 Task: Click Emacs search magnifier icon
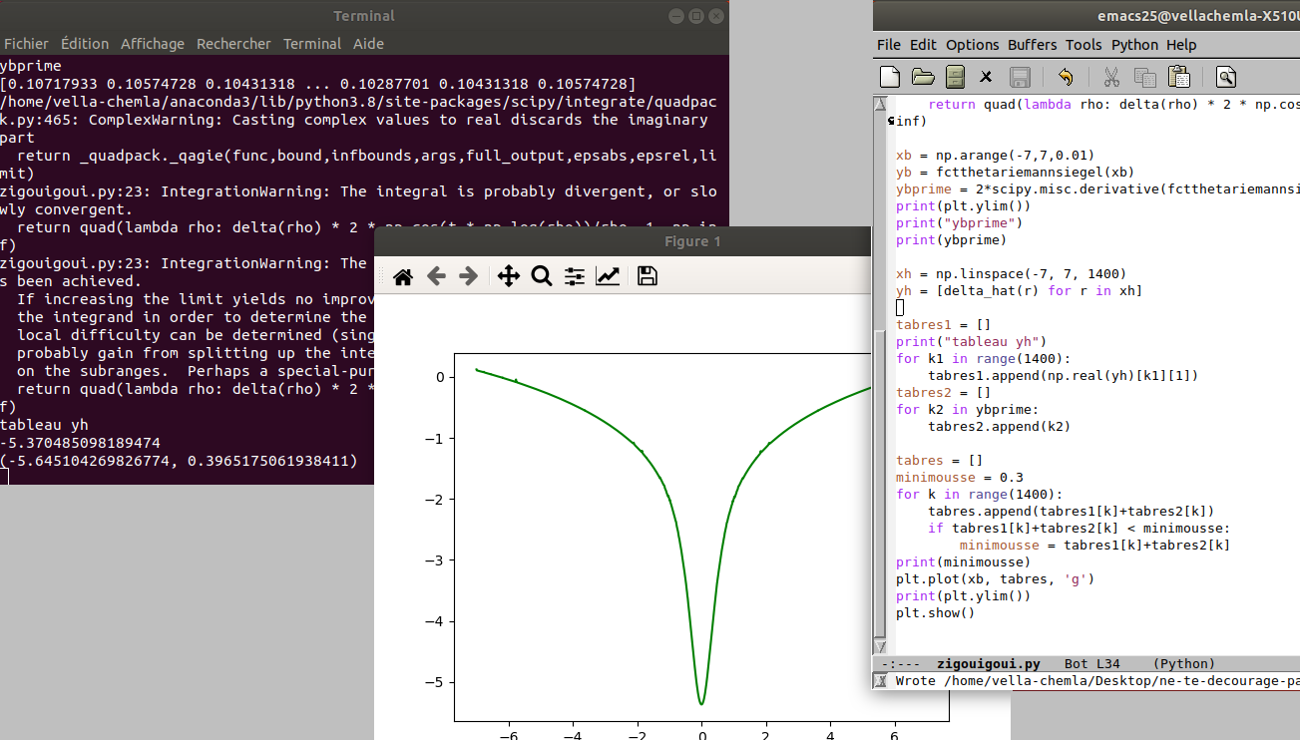click(x=1226, y=77)
